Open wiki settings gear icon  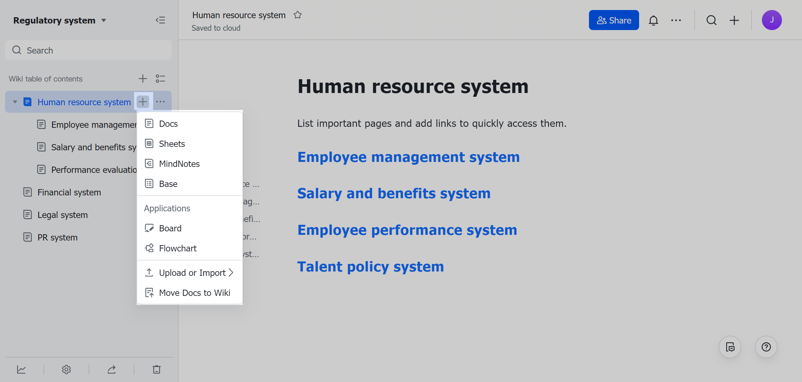pos(66,369)
